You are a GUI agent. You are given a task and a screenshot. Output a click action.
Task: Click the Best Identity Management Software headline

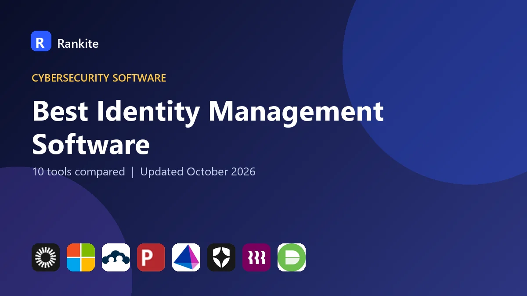click(208, 128)
